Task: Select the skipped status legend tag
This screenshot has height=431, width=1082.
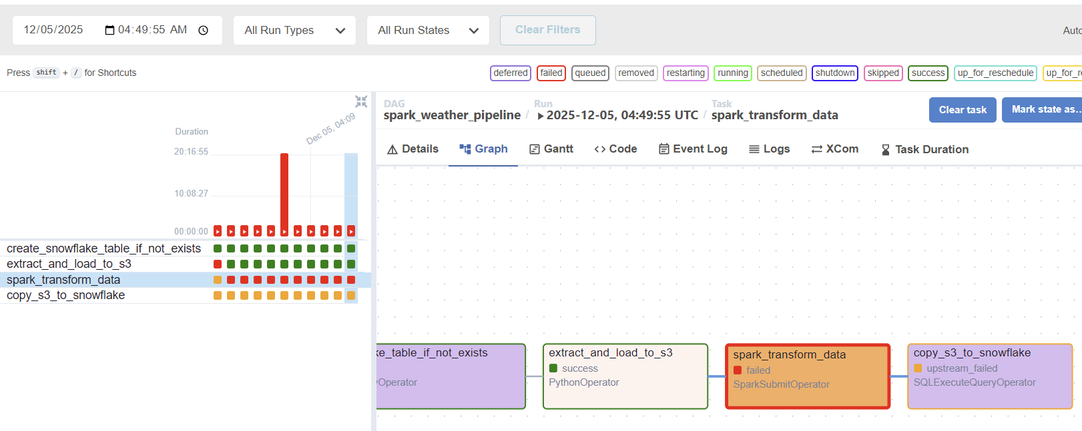Action: click(x=883, y=73)
